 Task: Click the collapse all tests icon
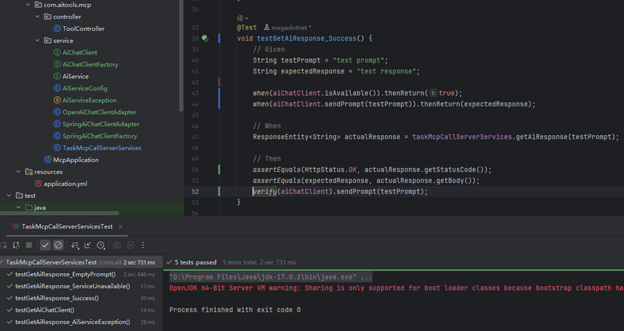click(x=88, y=245)
